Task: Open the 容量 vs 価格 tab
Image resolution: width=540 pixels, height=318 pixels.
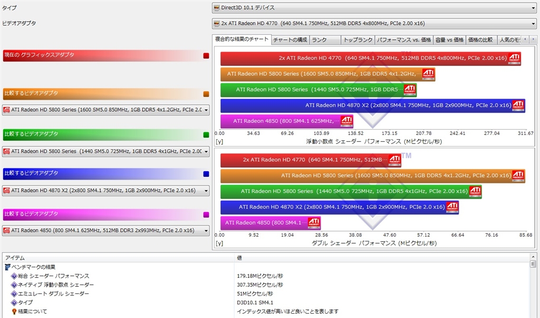Action: pos(449,40)
